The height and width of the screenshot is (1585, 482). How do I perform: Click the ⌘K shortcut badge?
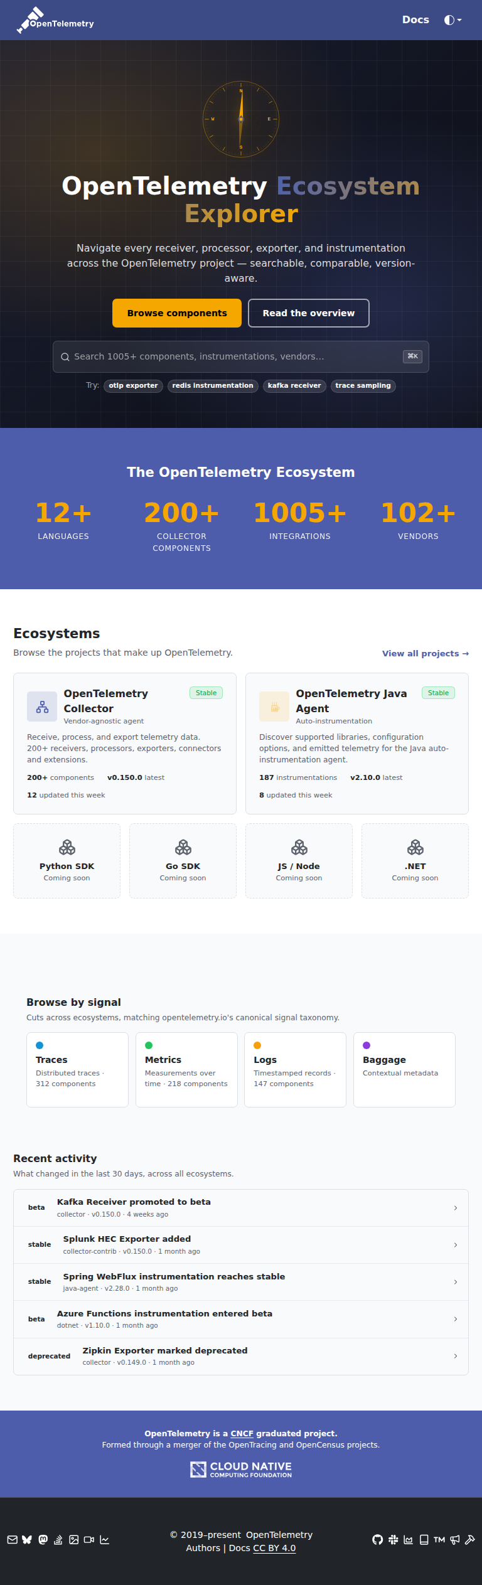pyautogui.click(x=412, y=356)
